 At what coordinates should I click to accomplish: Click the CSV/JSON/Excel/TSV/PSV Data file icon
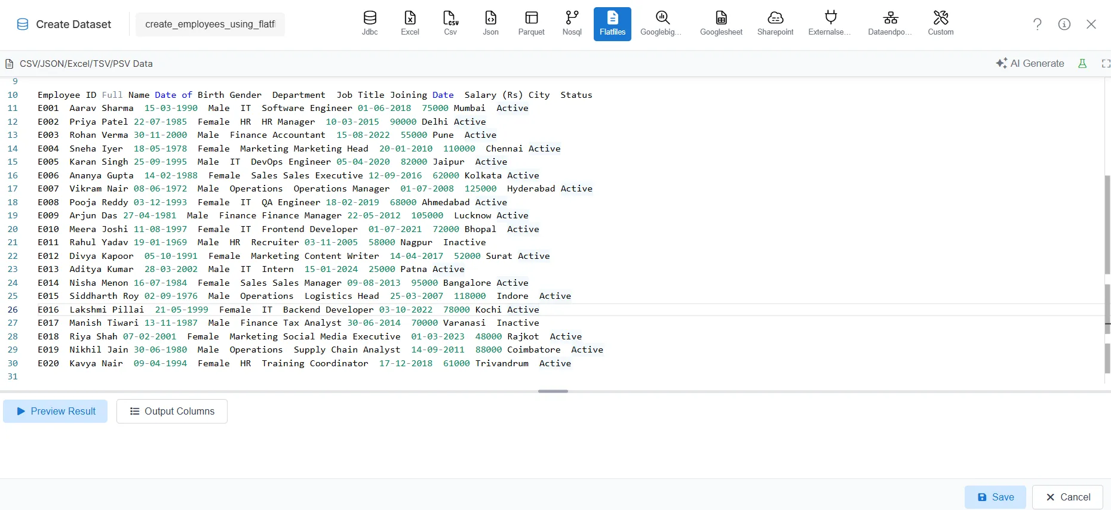9,64
